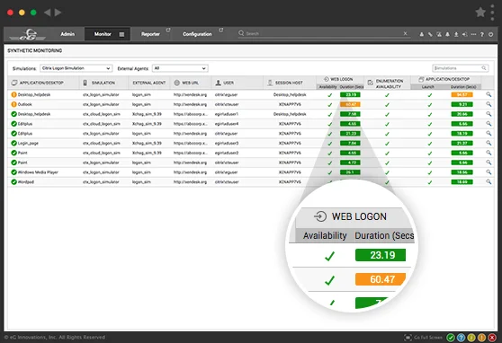
Task: Click status icon beside Windows Media Player
Action: point(13,172)
